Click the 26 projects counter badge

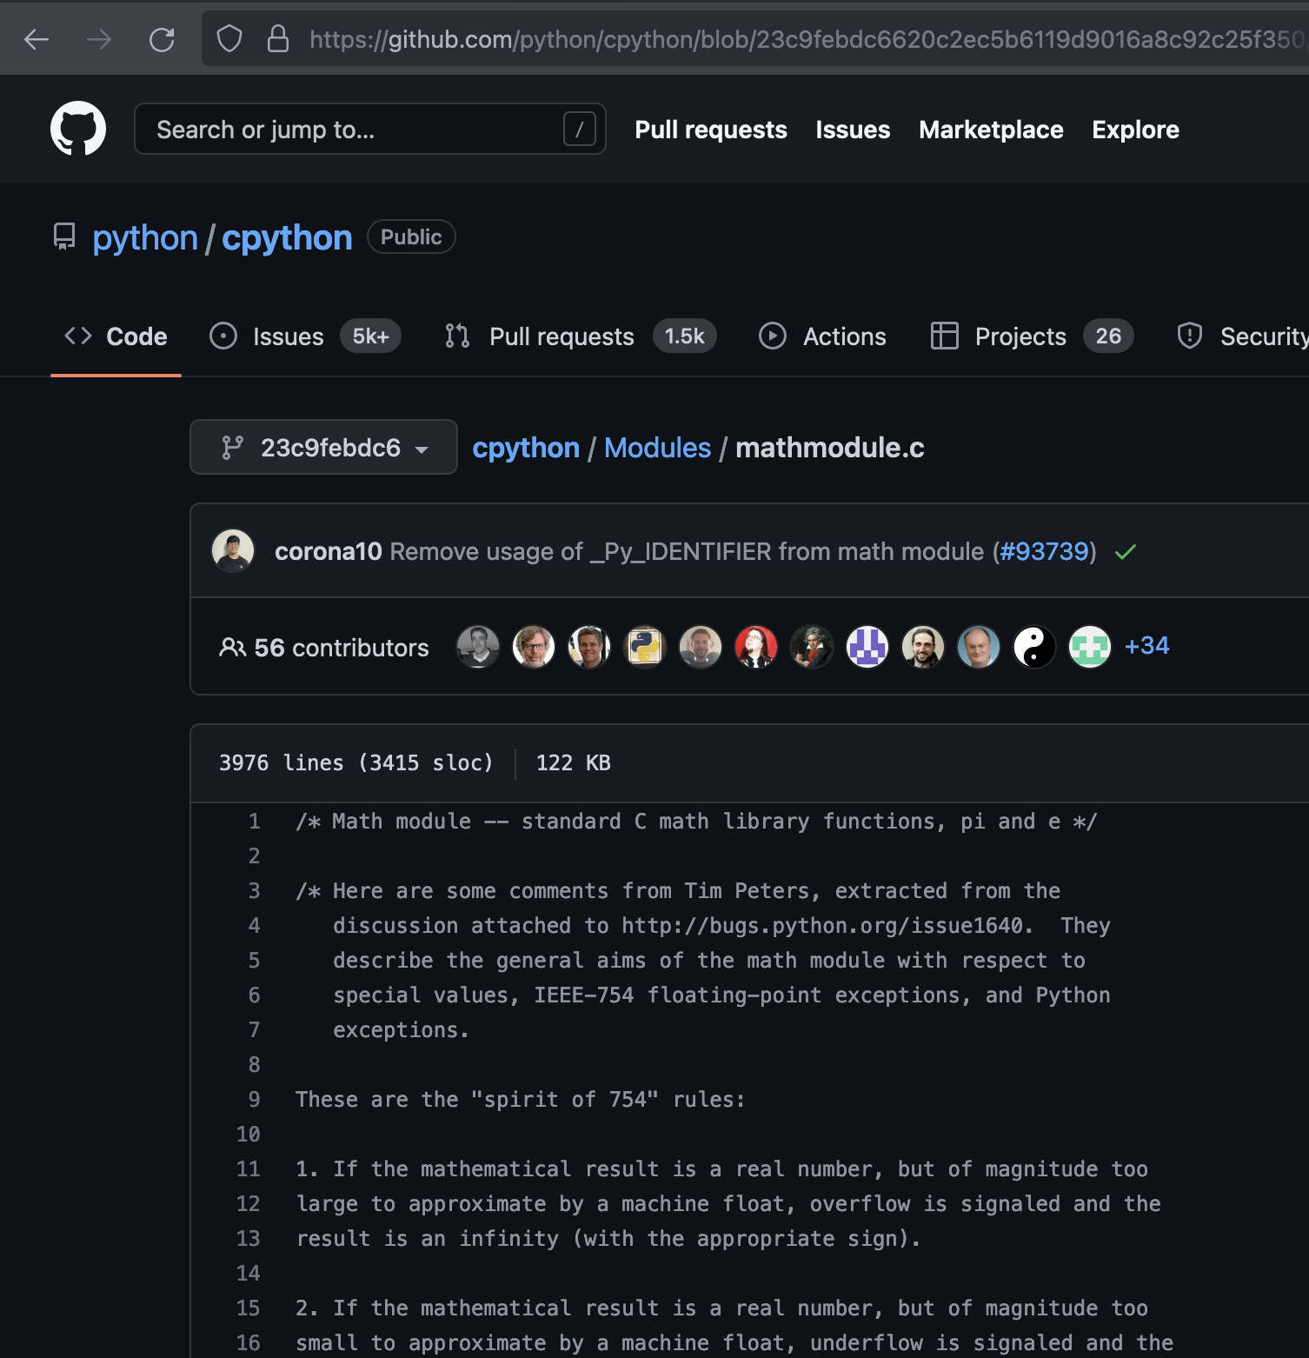(1108, 336)
